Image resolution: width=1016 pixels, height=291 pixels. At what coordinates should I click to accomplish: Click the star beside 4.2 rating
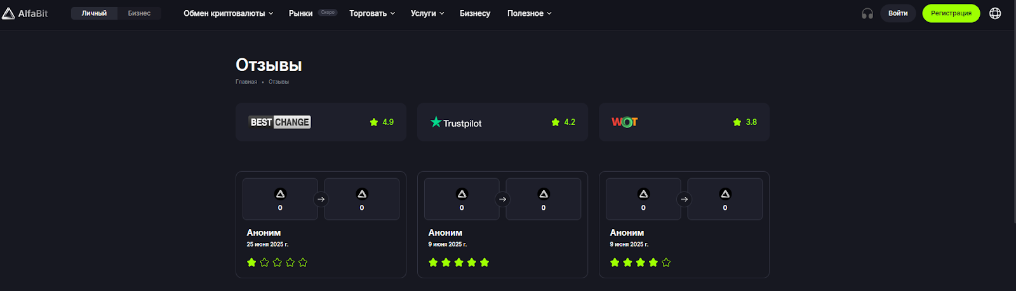pyautogui.click(x=556, y=122)
